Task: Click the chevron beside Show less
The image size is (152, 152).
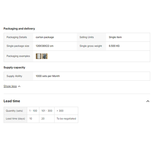Action: pos(19,86)
